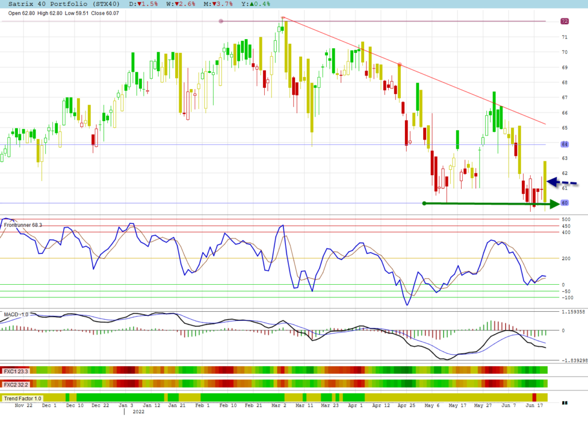This screenshot has height=422, width=588.
Task: Click the Jan 3 date label
Action: [x=126, y=405]
